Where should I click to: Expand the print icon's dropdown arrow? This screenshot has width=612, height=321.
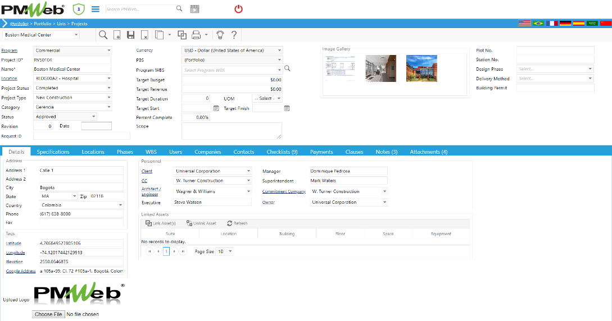pos(206,35)
